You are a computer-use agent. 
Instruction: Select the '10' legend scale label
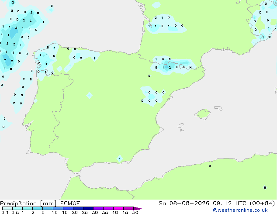55,212
